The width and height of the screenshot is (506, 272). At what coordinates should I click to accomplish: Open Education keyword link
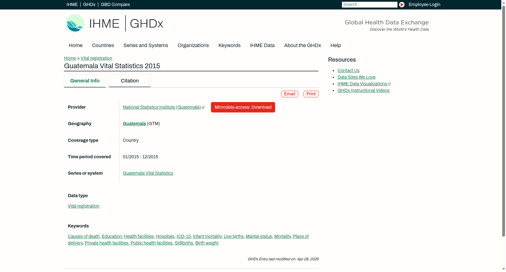(112, 236)
